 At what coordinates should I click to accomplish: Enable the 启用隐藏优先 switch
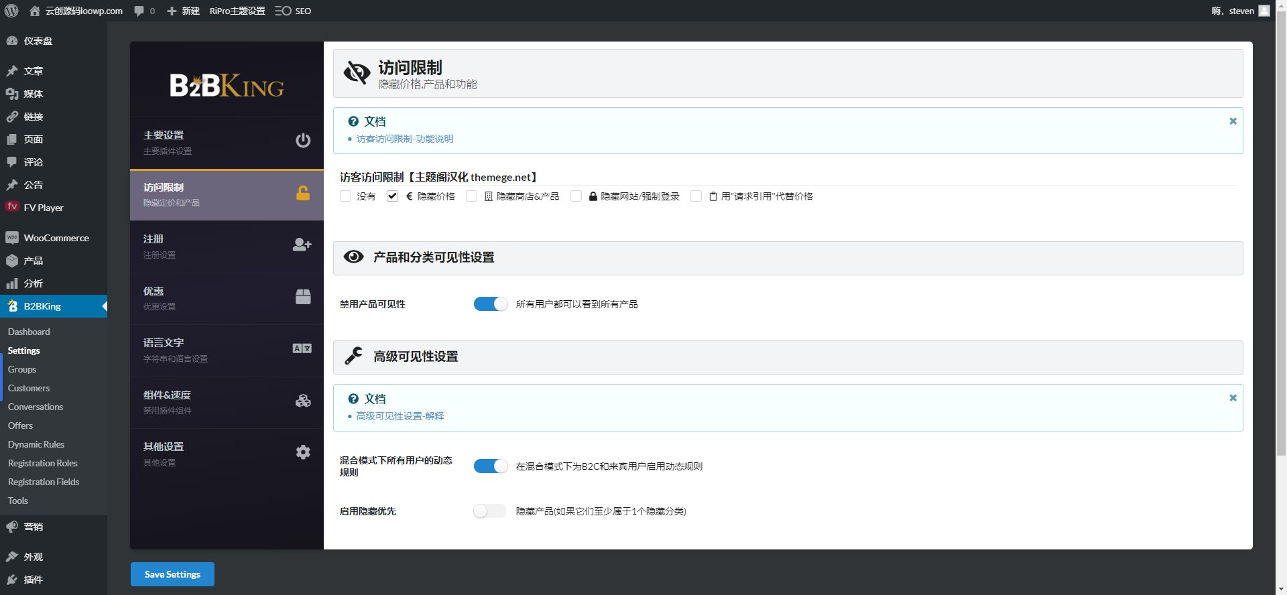(491, 511)
